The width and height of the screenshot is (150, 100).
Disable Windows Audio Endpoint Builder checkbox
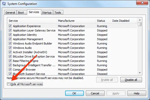pos(10,43)
